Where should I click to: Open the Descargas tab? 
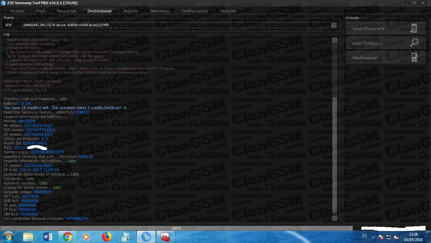point(160,11)
